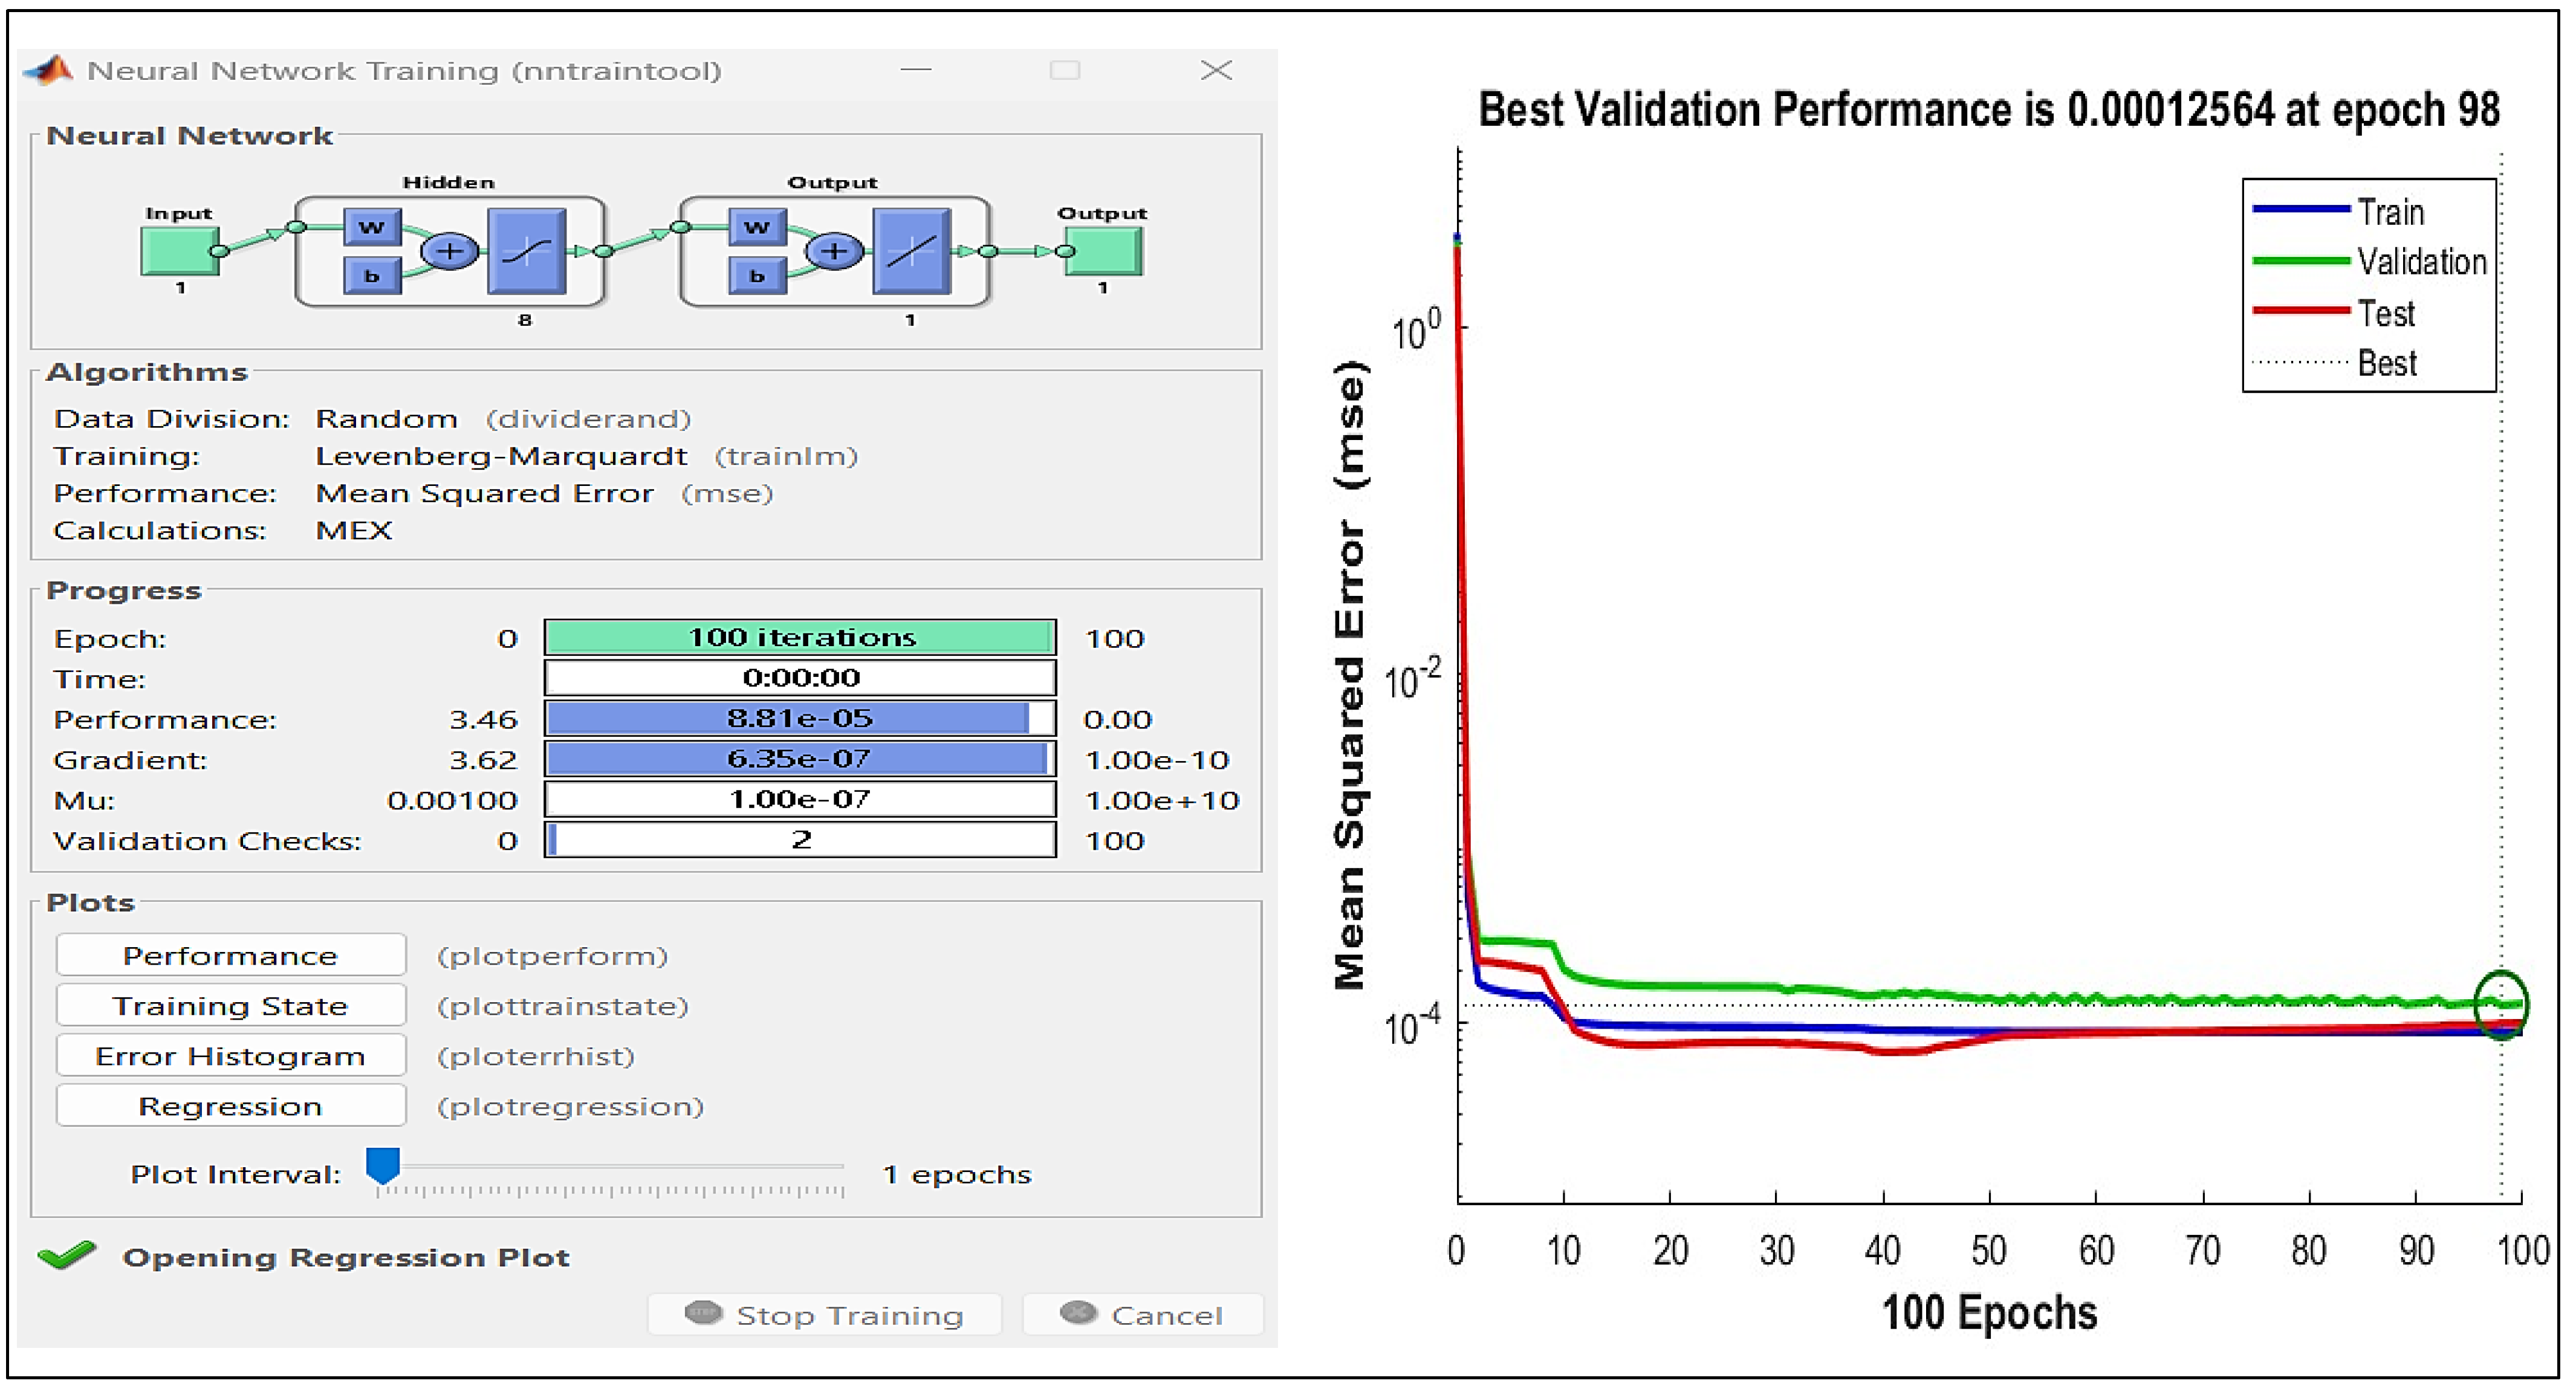Click the Input block in network diagram
This screenshot has width=2576, height=1392.
[179, 250]
